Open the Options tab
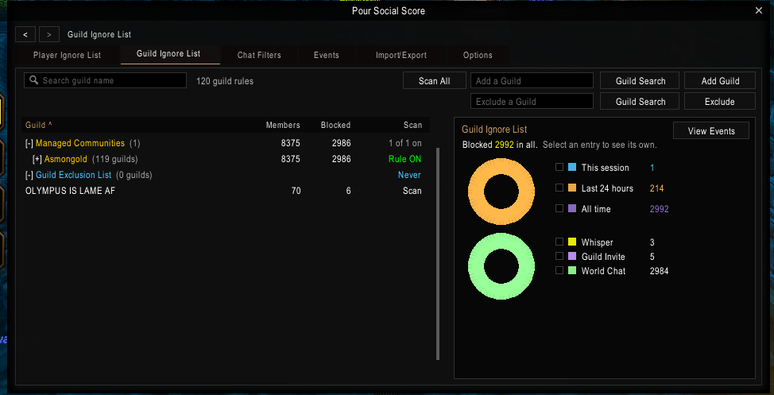This screenshot has width=774, height=395. coord(478,56)
